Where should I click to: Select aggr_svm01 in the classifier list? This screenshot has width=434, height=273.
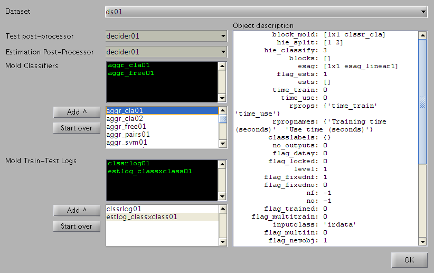click(x=162, y=143)
